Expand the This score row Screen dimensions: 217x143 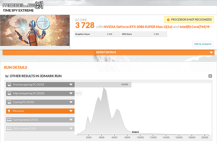pyautogui.click(x=40, y=111)
